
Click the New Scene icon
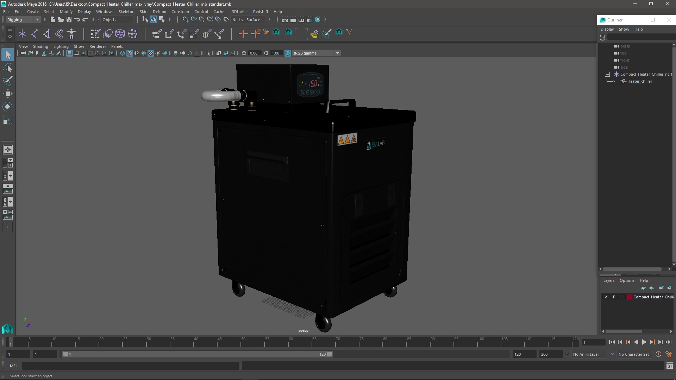52,20
